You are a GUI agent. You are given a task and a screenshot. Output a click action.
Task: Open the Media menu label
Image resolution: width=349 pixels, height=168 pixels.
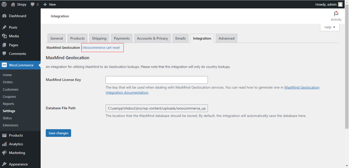coord(14,36)
